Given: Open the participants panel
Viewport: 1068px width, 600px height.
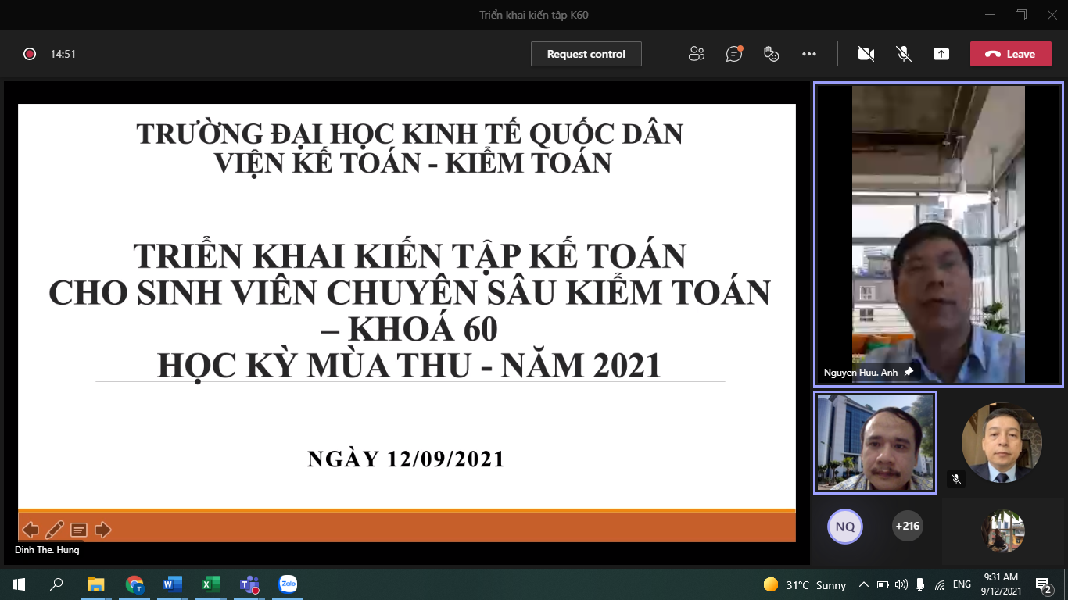Looking at the screenshot, I should (x=696, y=54).
